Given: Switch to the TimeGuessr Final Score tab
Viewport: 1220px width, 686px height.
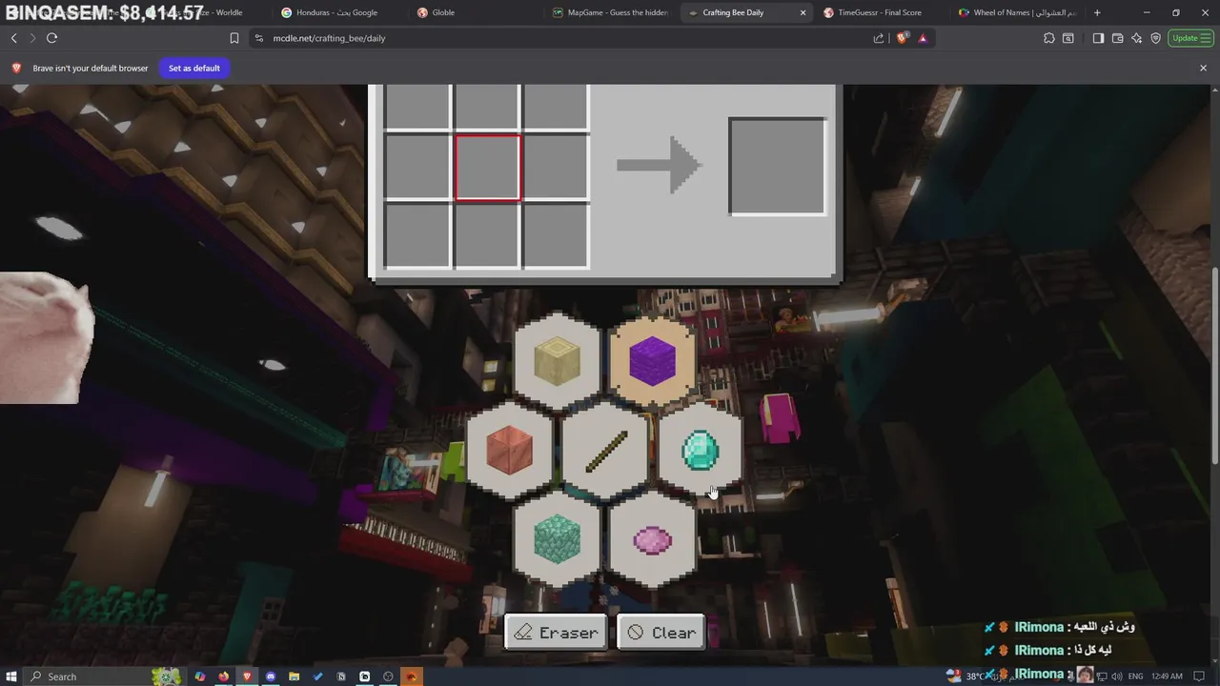Looking at the screenshot, I should click(879, 12).
